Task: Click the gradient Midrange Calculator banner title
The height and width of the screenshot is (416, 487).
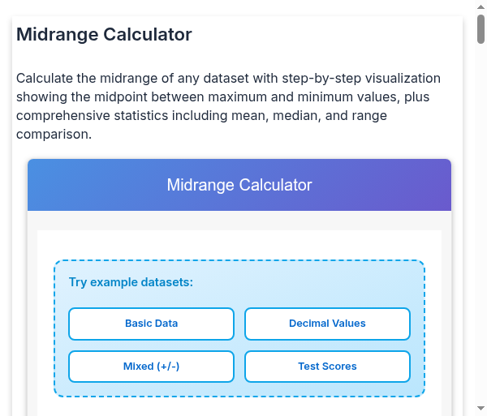Action: pos(239,185)
